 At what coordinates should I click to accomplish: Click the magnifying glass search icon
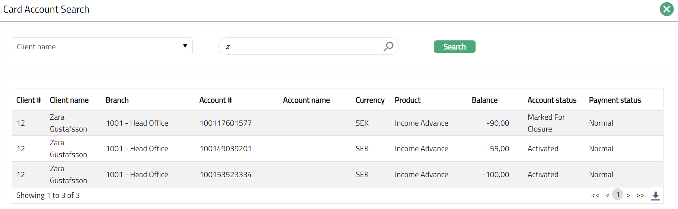388,46
